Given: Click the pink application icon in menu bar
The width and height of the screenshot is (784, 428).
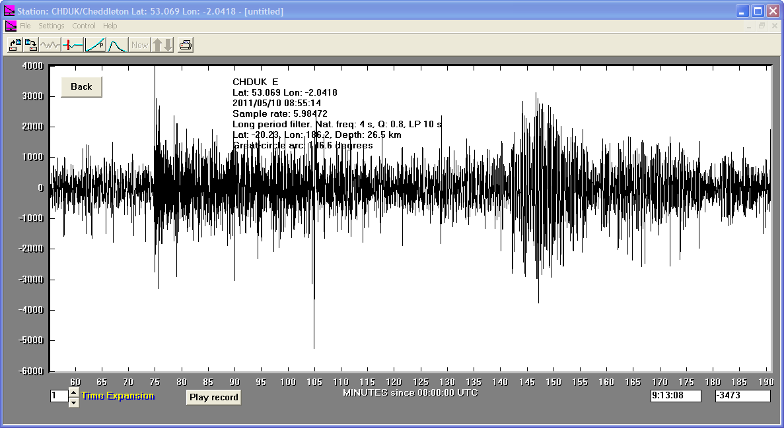Looking at the screenshot, I should [11, 26].
